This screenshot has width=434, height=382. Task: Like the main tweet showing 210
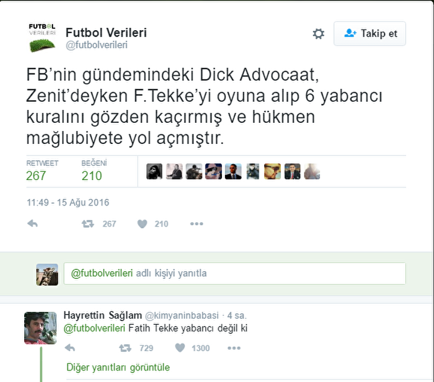coord(142,224)
